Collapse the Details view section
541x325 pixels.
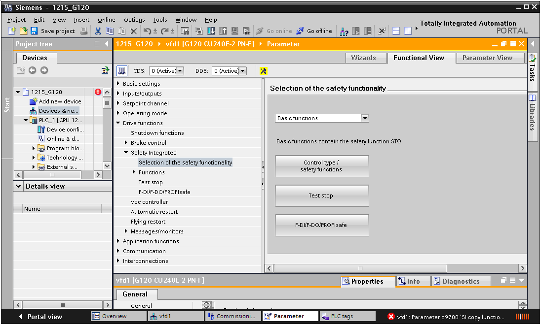(x=18, y=187)
